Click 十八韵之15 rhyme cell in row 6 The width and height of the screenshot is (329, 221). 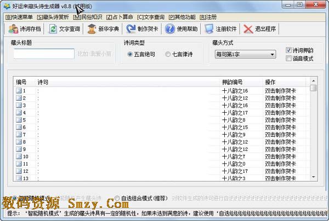[x=235, y=127]
